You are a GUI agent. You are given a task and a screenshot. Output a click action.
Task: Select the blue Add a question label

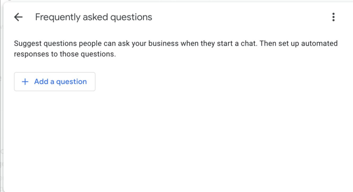(x=60, y=82)
